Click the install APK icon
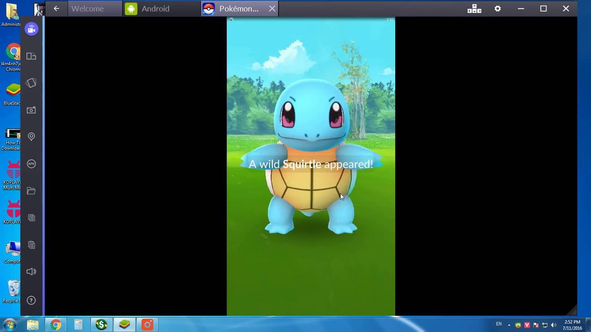Image resolution: width=591 pixels, height=332 pixels. click(31, 164)
